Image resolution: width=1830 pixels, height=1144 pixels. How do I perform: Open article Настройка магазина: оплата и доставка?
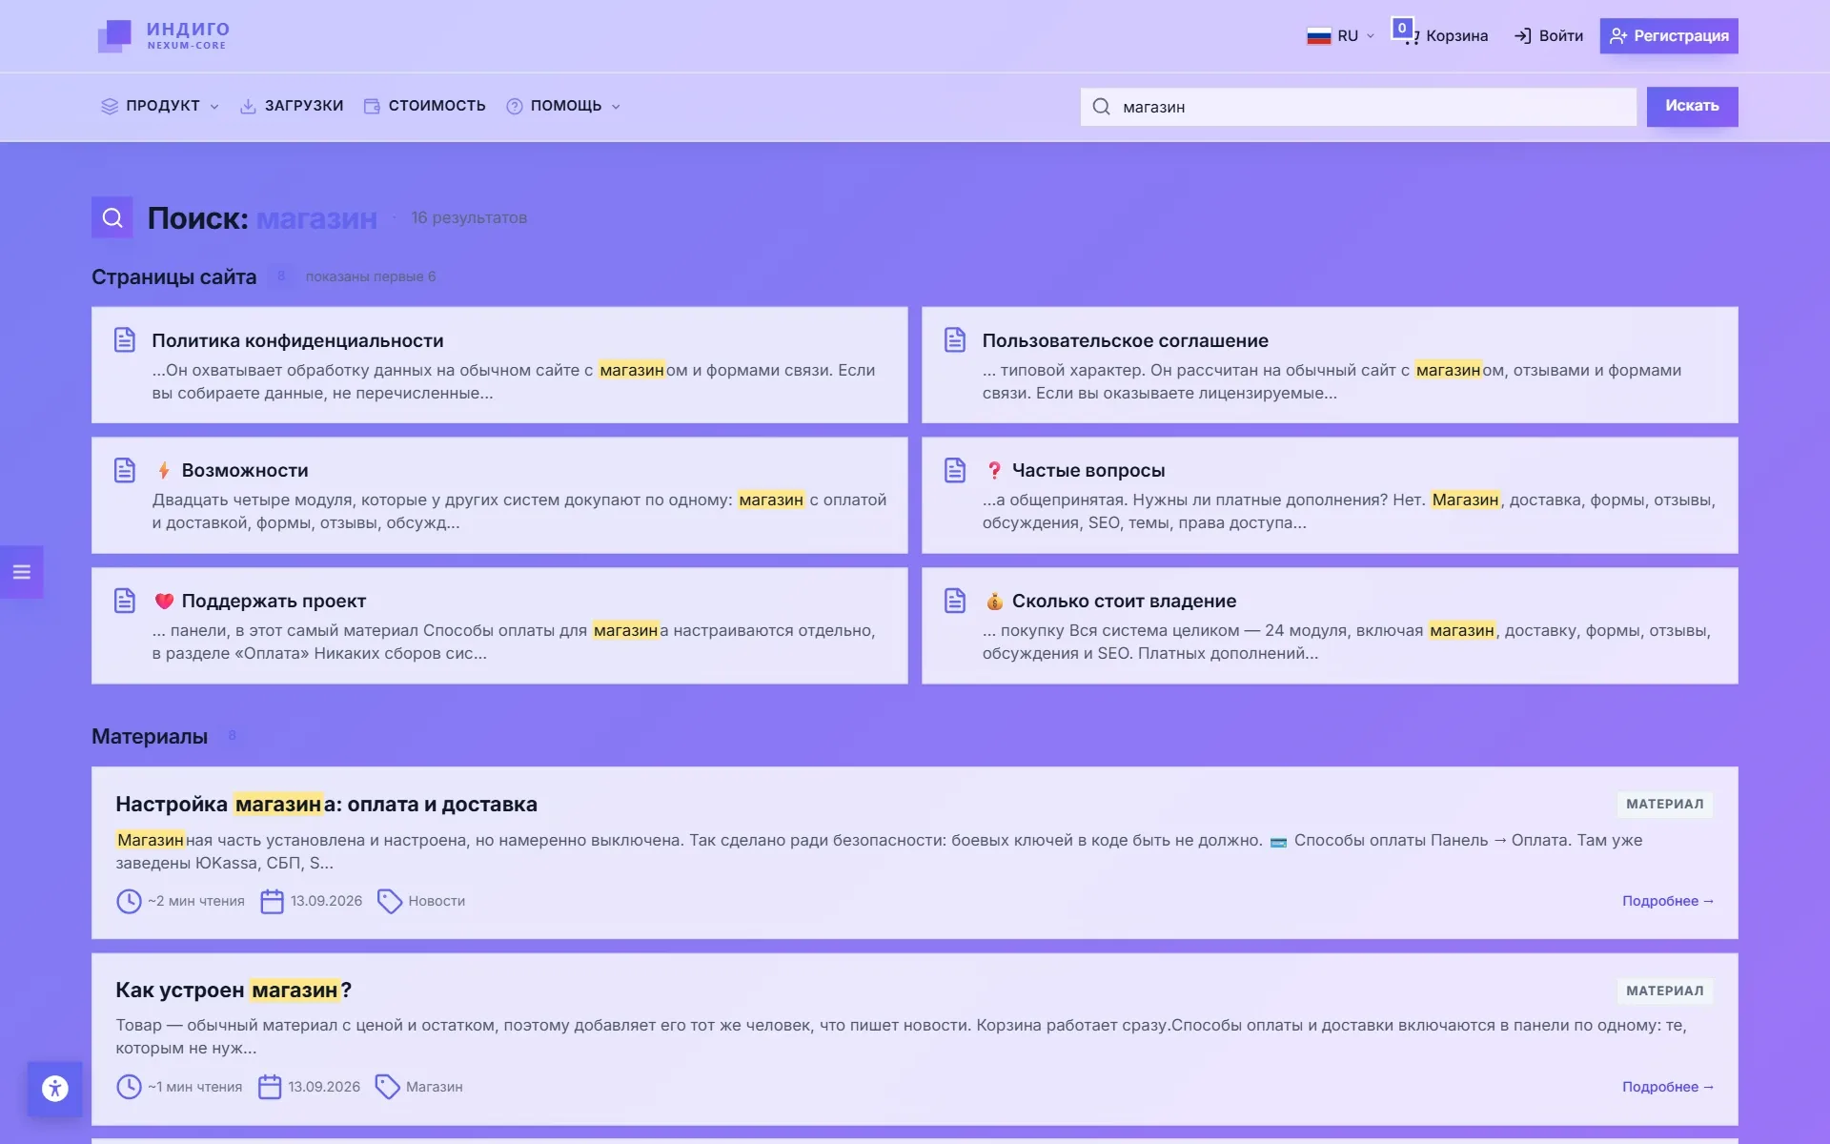pos(326,804)
